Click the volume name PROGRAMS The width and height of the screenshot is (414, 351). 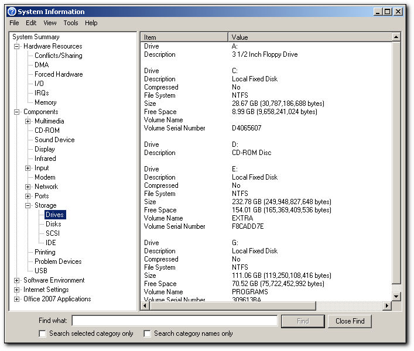pos(250,292)
